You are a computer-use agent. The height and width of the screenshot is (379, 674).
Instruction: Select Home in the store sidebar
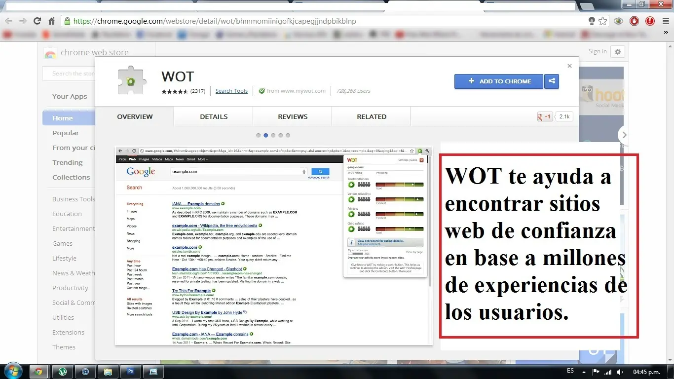pyautogui.click(x=69, y=118)
